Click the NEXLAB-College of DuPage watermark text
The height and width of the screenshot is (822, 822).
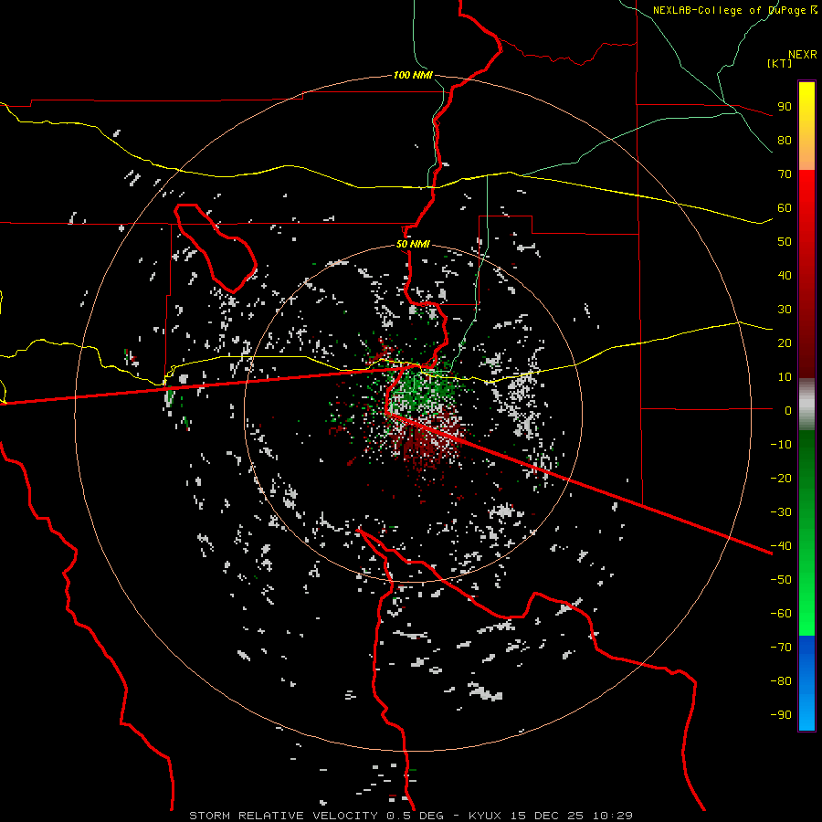click(734, 10)
